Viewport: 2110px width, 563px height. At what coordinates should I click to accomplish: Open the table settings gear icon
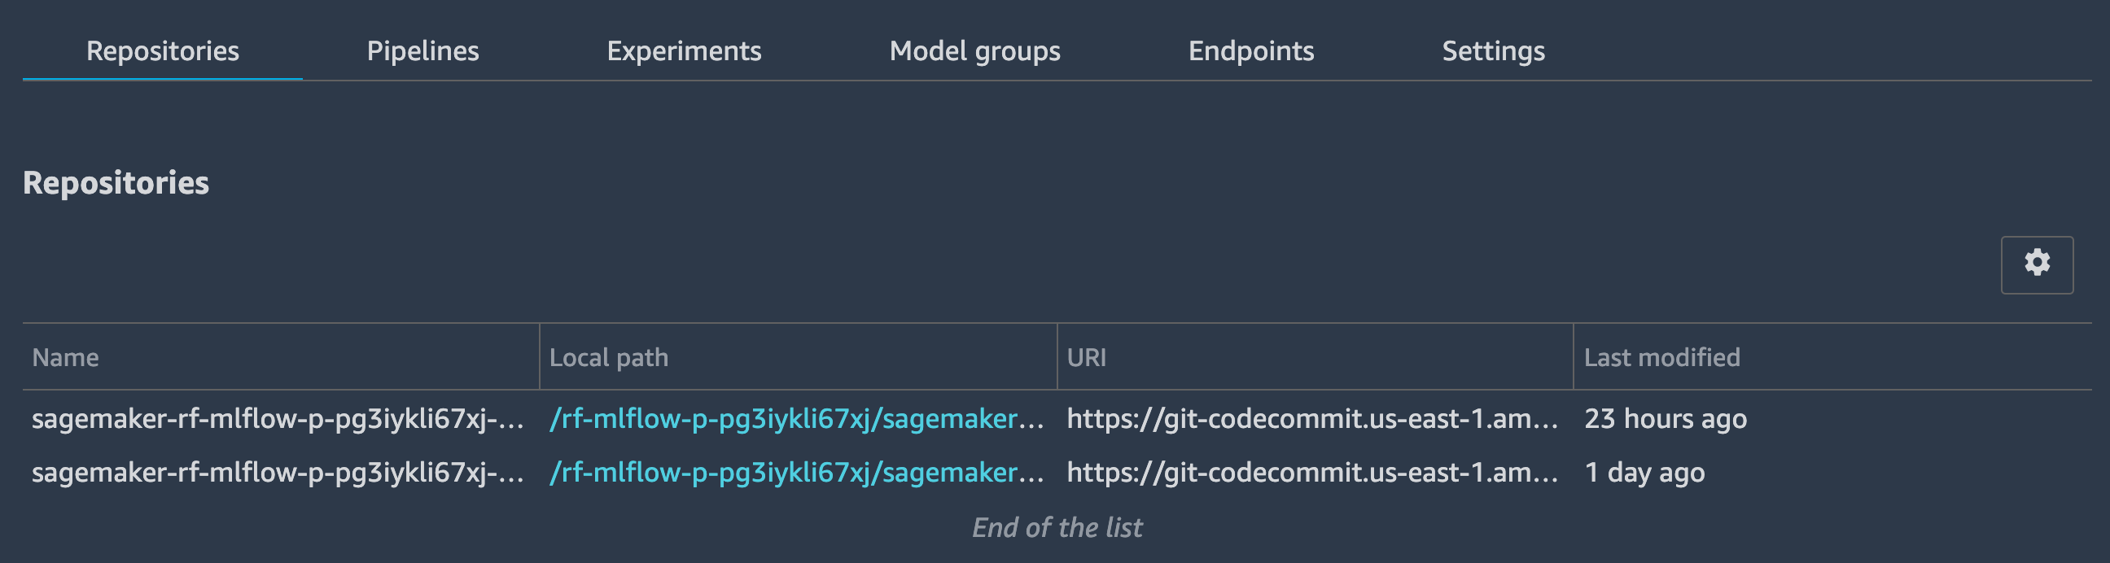pos(2036,264)
